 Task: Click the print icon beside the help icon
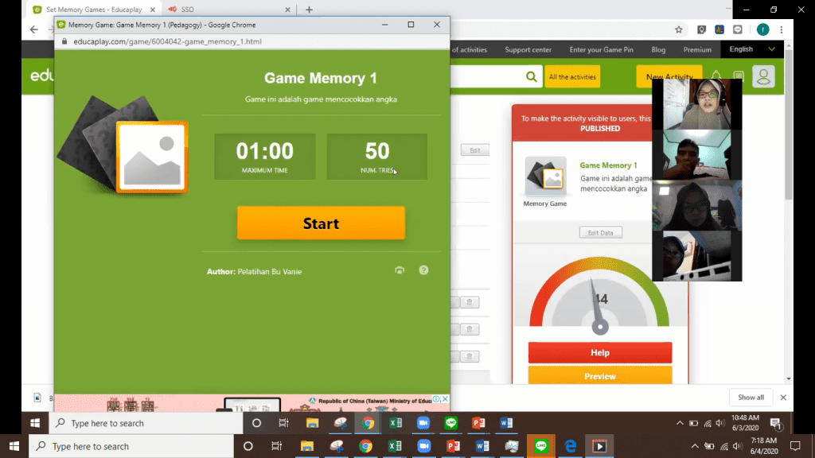tap(400, 270)
